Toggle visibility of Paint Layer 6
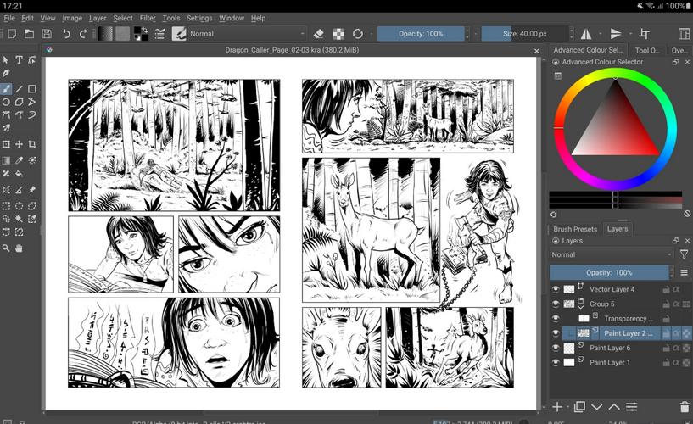The height and width of the screenshot is (424, 693). tap(556, 348)
